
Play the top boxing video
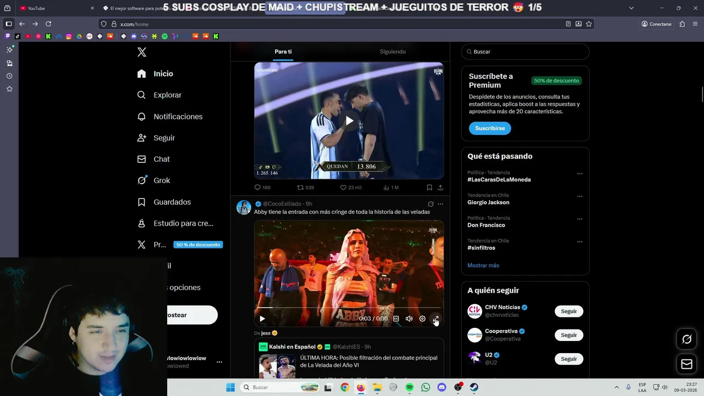pyautogui.click(x=349, y=121)
